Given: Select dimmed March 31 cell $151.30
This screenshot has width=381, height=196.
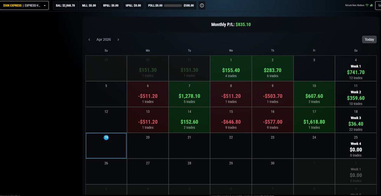Looking at the screenshot, I should click(189, 68).
